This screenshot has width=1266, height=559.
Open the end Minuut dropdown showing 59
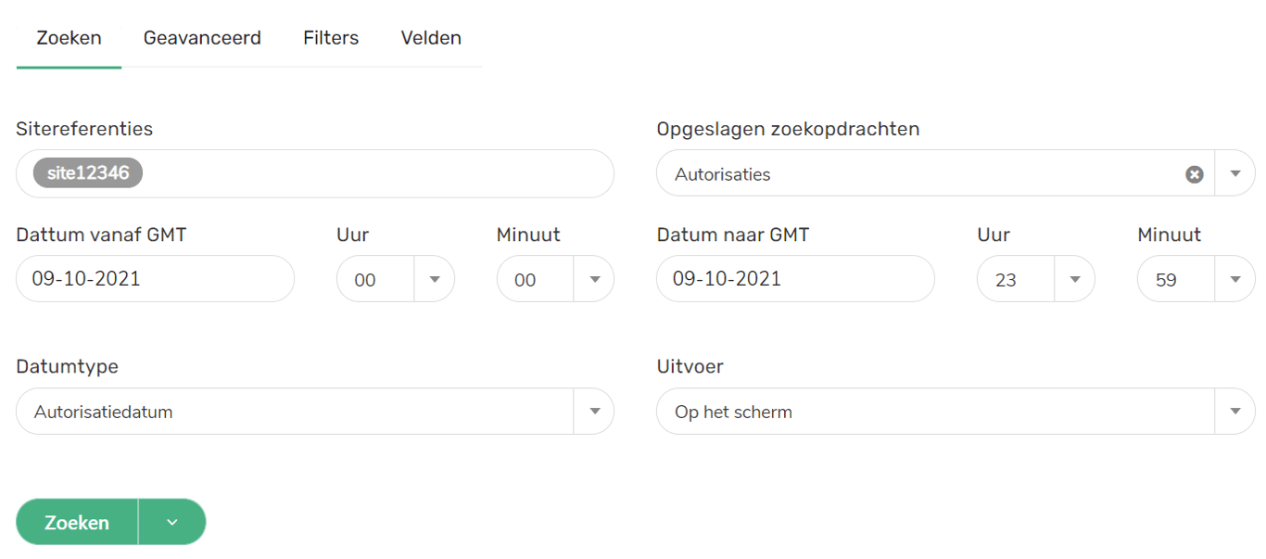point(1234,279)
